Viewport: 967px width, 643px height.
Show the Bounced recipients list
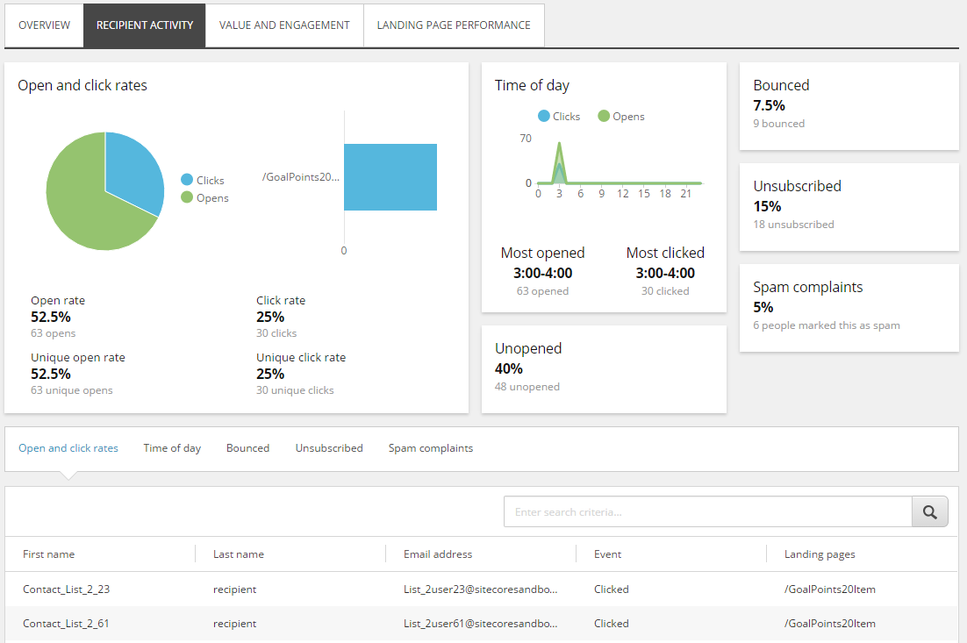tap(248, 448)
